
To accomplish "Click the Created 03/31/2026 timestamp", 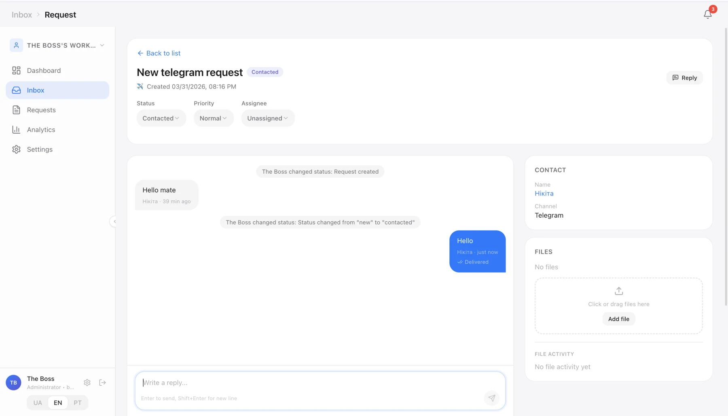I will tap(191, 86).
